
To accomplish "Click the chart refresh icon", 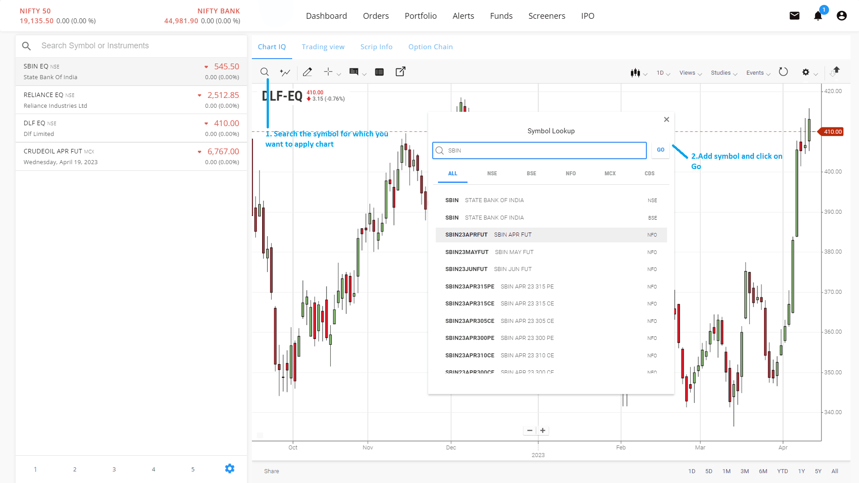I will coord(783,72).
